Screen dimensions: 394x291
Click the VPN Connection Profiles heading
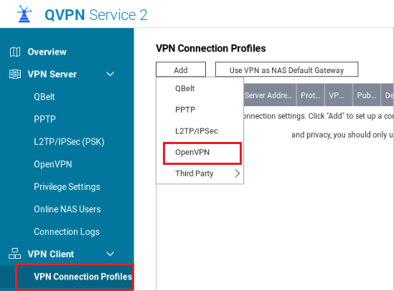(211, 48)
